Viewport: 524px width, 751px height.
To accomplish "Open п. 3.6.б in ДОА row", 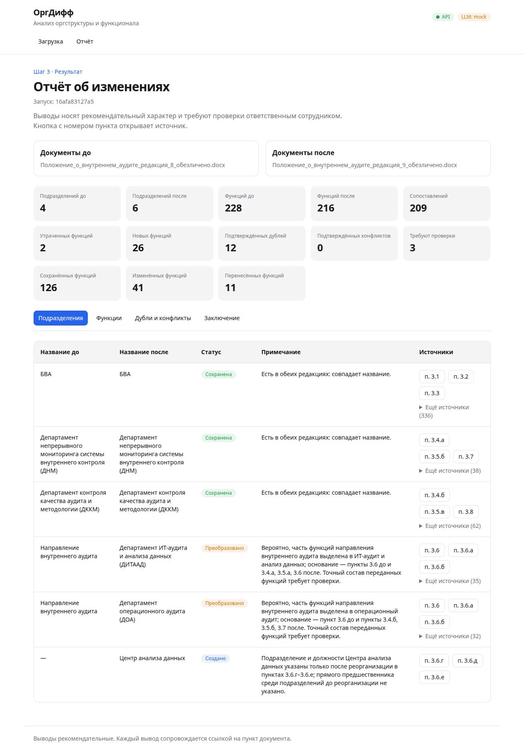I will [435, 622].
